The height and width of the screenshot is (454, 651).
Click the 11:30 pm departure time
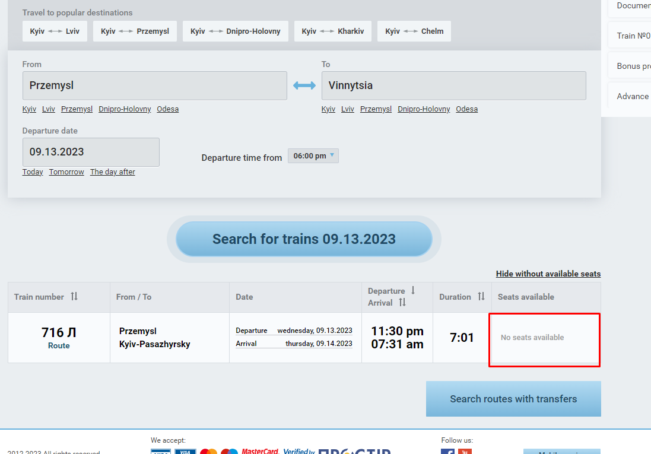point(398,331)
